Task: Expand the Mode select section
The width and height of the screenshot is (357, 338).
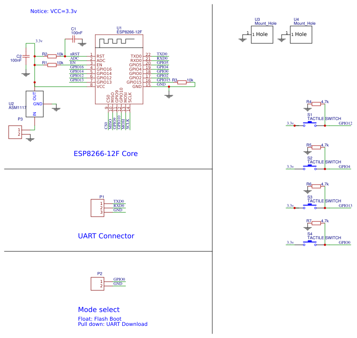Action: [99, 309]
